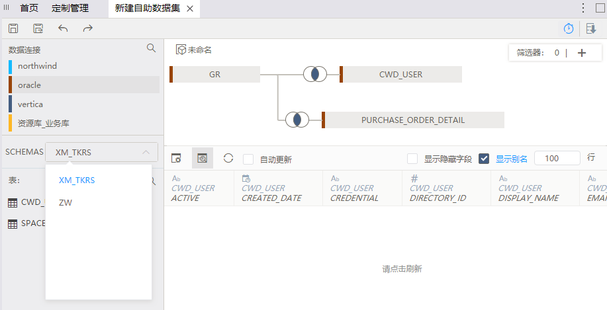
Task: Search data connections with magnifier icon
Action: [152, 48]
